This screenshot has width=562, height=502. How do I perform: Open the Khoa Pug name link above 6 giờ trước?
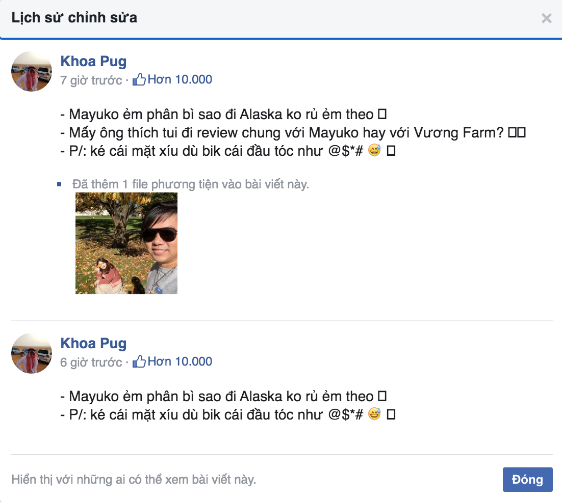pyautogui.click(x=93, y=344)
